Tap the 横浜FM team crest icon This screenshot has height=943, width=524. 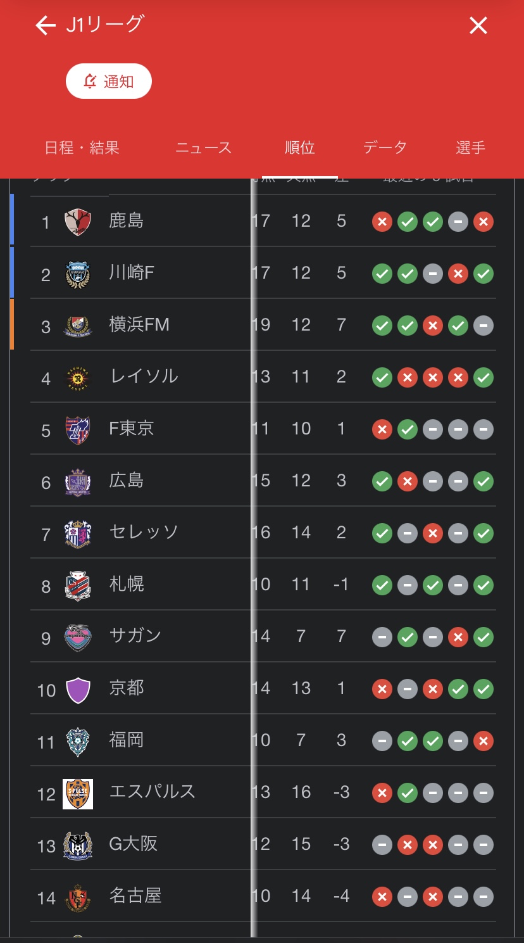[78, 326]
